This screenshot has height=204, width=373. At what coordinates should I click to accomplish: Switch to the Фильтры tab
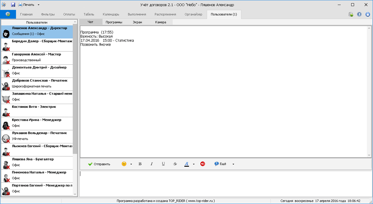click(x=48, y=14)
